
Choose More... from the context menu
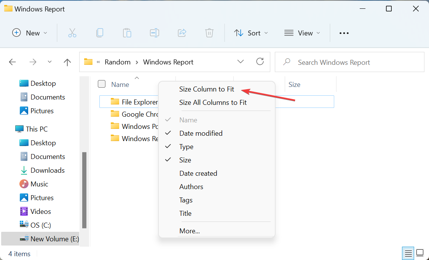(x=189, y=231)
